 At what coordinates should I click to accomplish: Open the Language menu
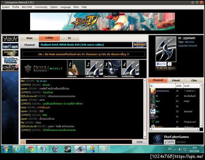point(65,7)
